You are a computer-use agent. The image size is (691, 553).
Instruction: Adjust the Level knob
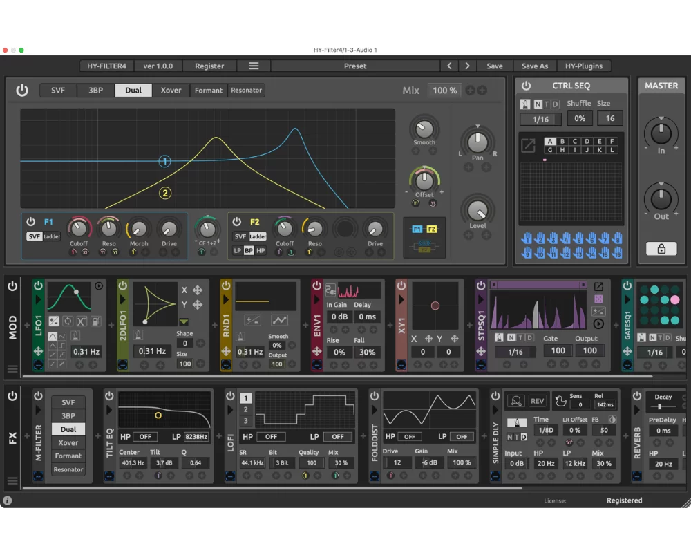click(x=477, y=210)
